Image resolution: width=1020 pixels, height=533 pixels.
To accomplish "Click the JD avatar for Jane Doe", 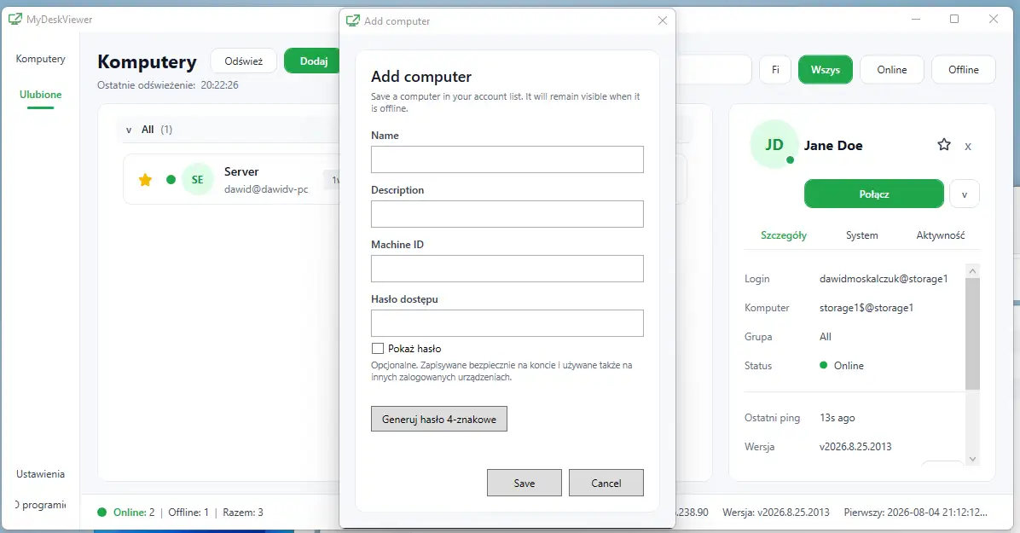I will click(774, 144).
